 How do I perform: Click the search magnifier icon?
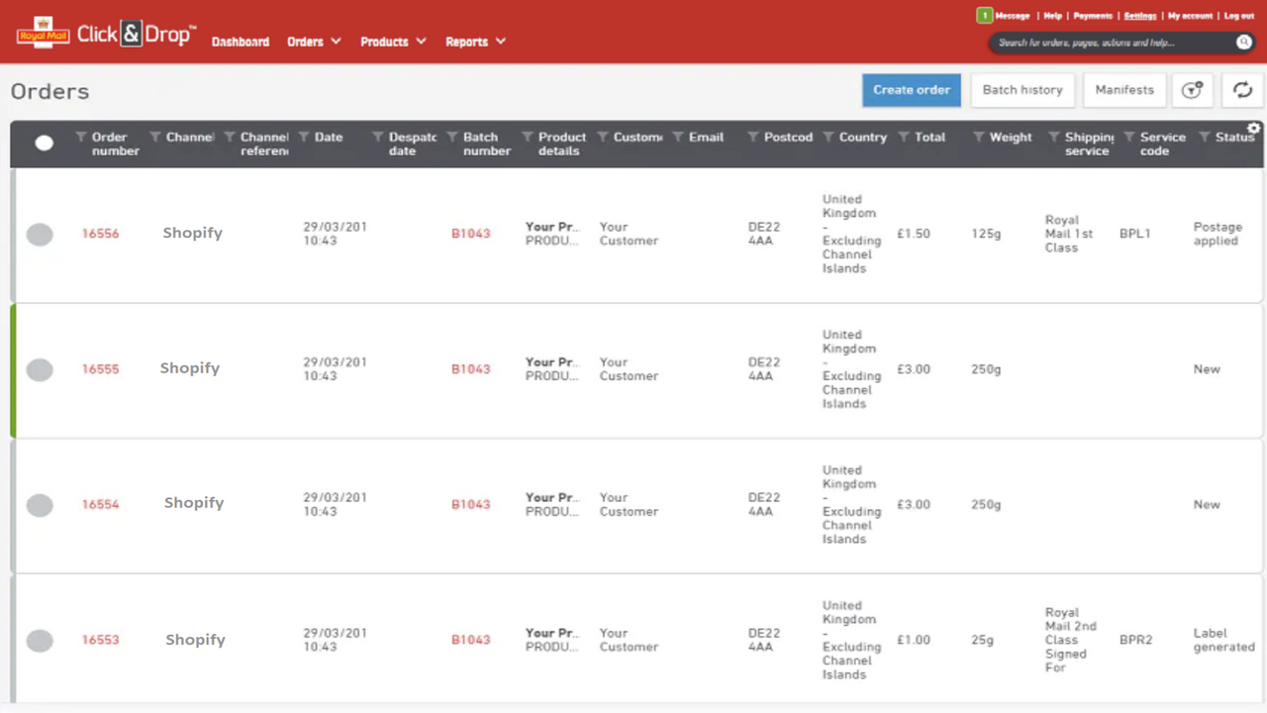(1244, 43)
